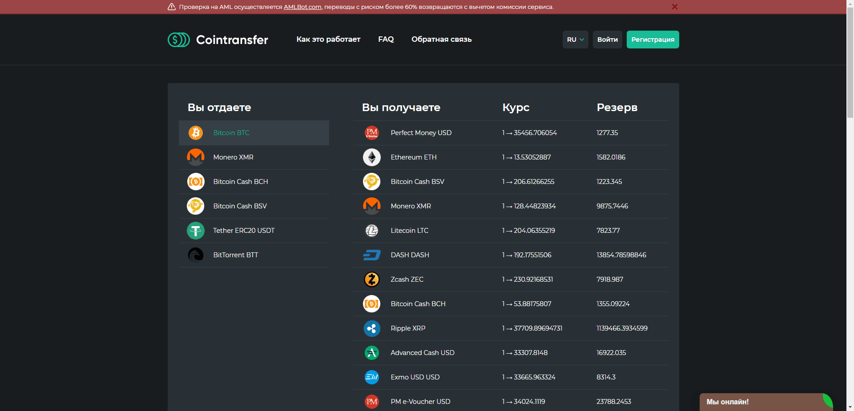
Task: Choose the Advanced Cash USD icon
Action: (372, 353)
